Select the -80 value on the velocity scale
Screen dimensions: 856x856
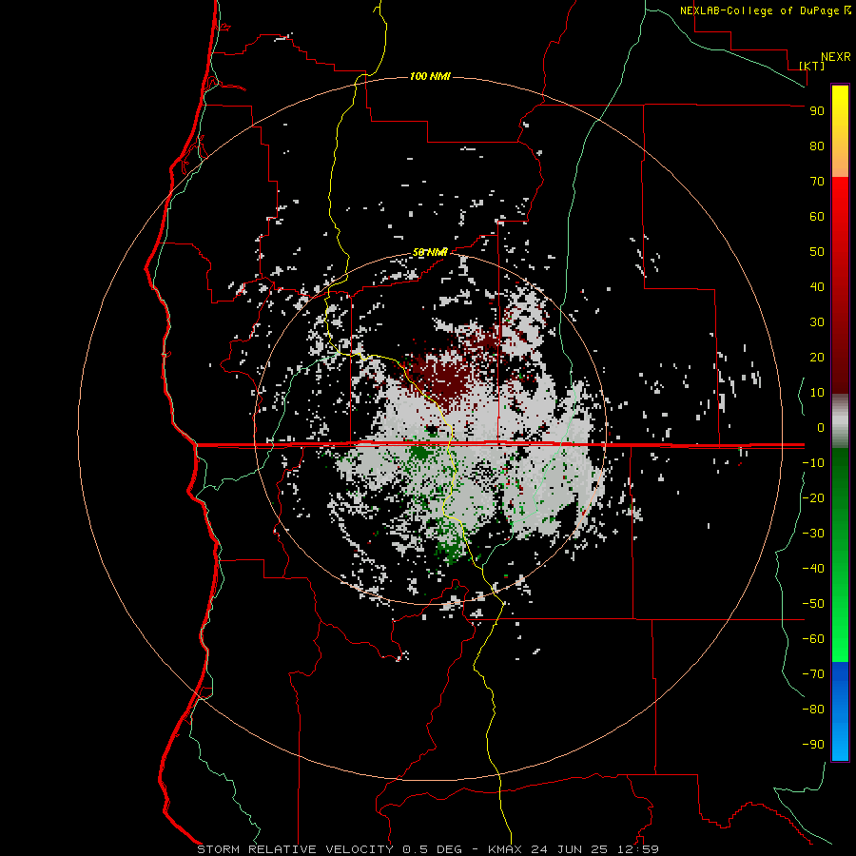(813, 710)
